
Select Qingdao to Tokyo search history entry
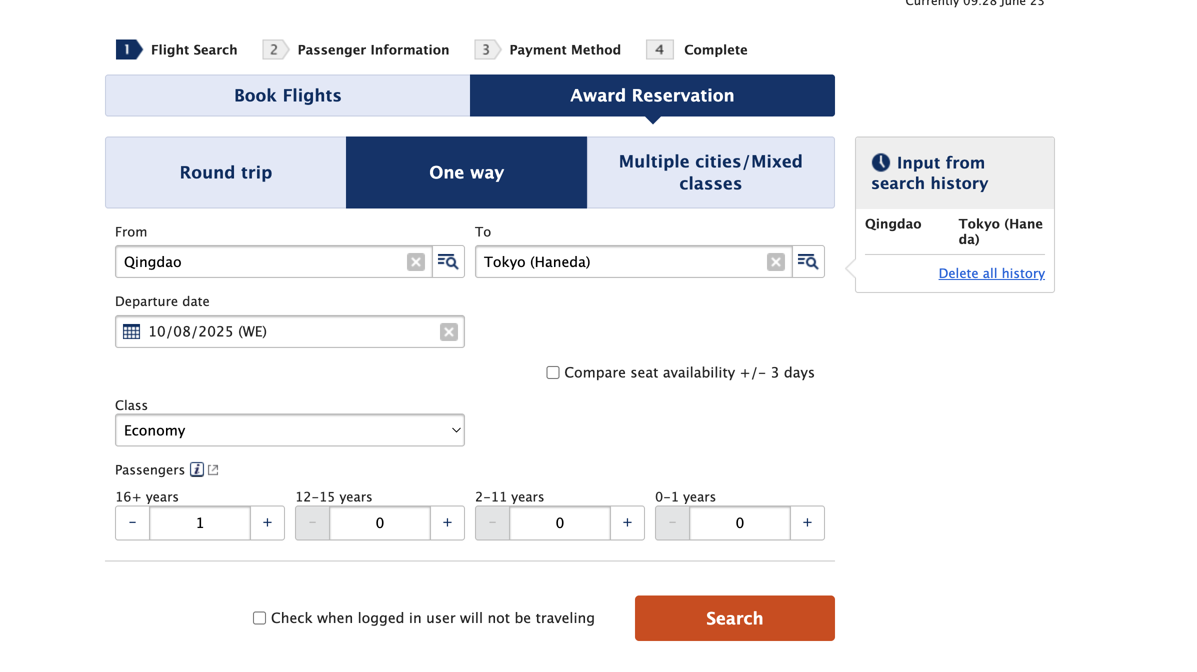954,231
